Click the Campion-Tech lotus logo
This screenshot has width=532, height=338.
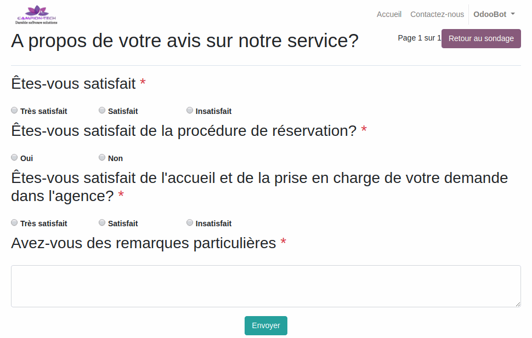coord(37,15)
